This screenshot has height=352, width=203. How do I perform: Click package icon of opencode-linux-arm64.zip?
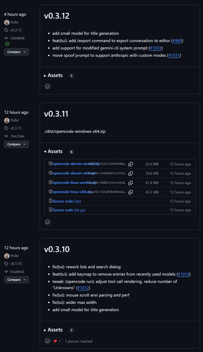50,182
